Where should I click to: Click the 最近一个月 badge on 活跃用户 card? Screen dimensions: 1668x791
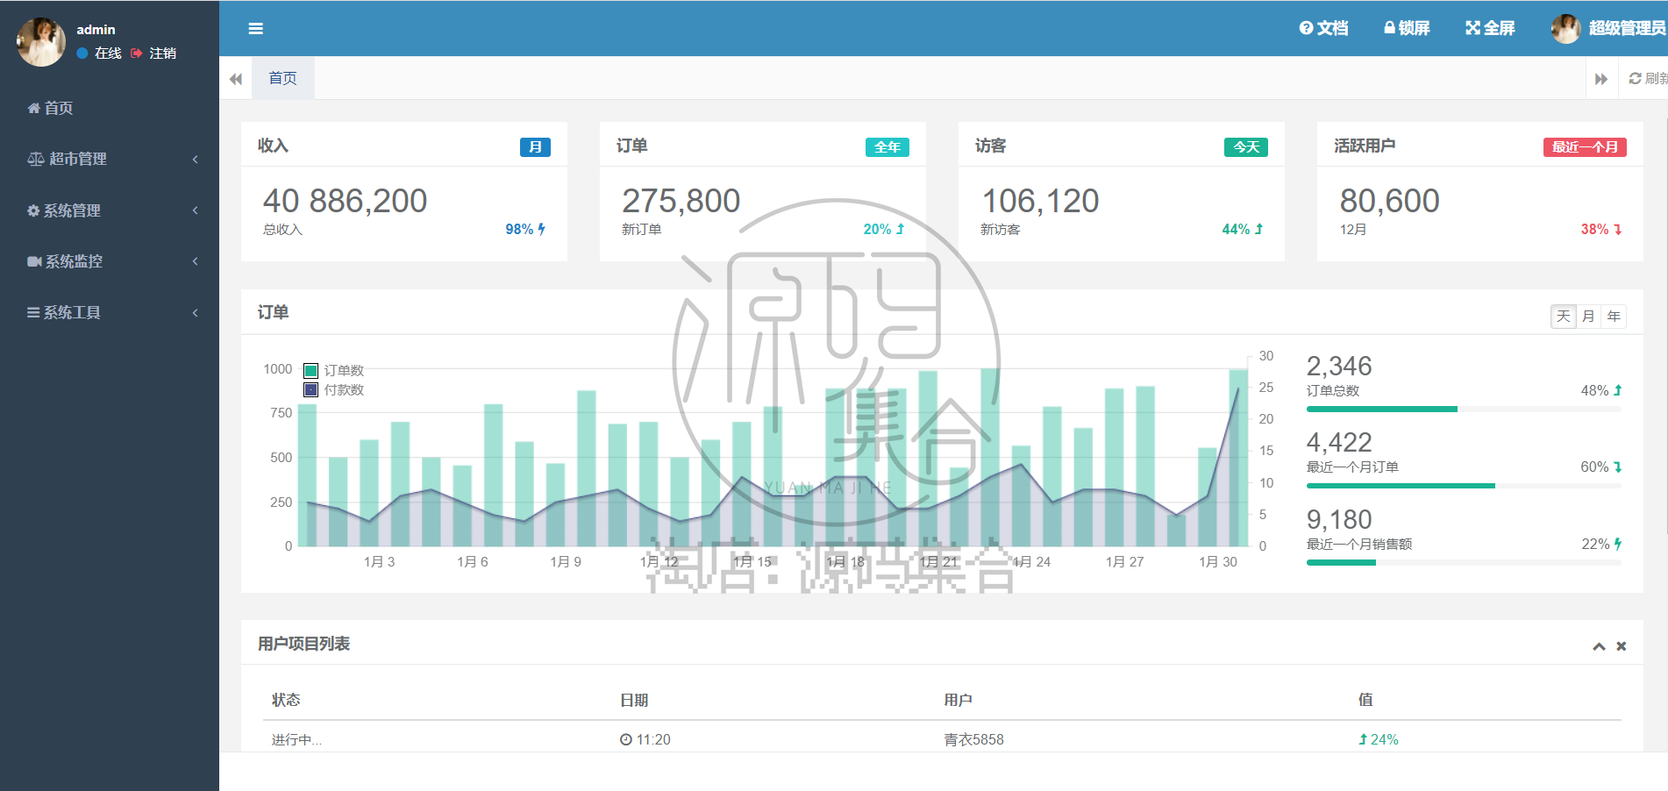(x=1585, y=147)
